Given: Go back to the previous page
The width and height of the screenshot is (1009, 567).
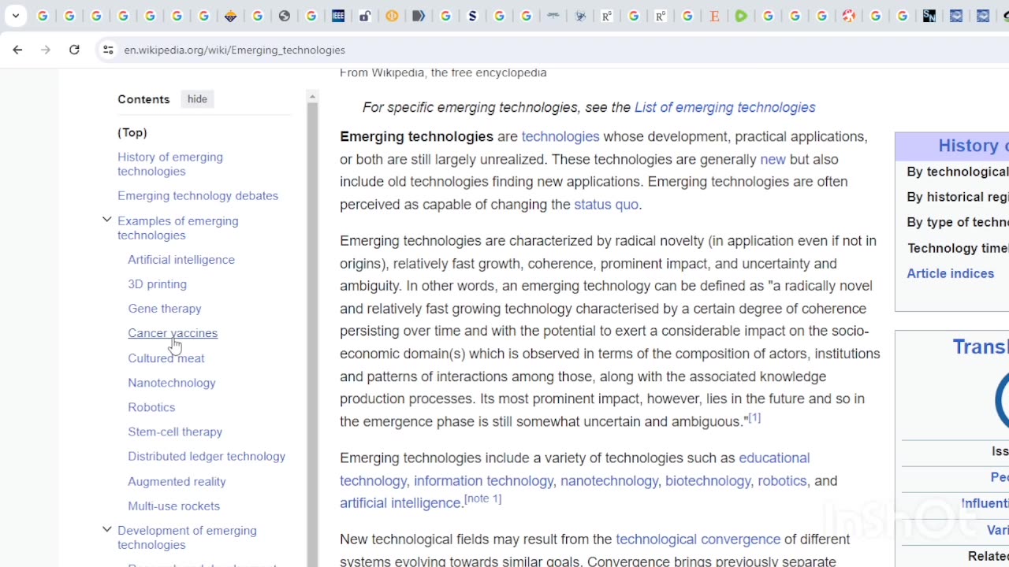Looking at the screenshot, I should click(17, 50).
